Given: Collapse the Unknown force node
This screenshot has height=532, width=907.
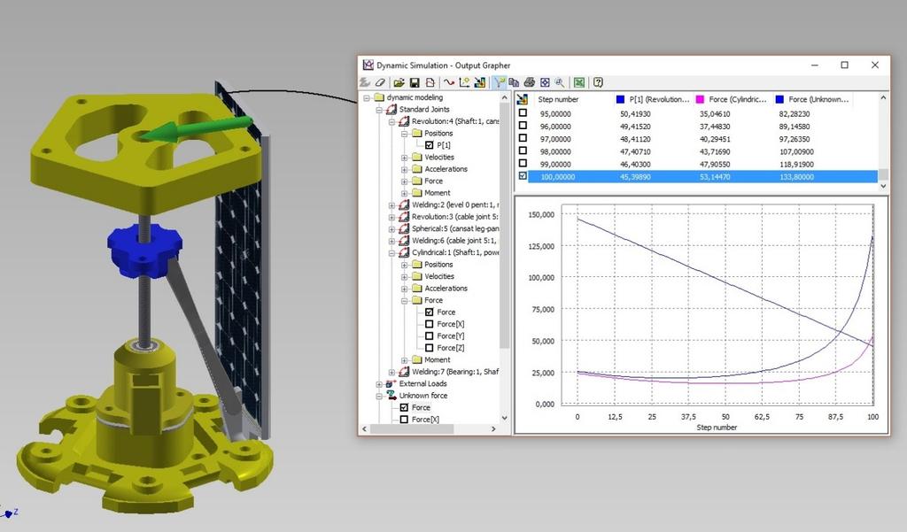Looking at the screenshot, I should [379, 396].
